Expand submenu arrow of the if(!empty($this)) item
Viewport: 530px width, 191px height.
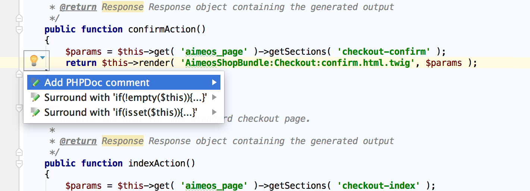214,98
